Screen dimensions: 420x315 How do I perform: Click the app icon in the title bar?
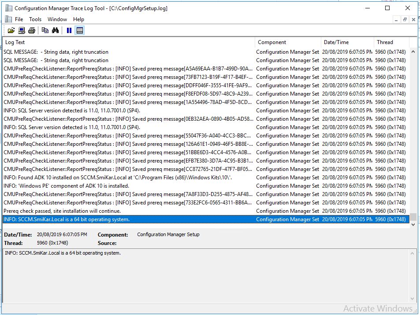click(x=8, y=8)
